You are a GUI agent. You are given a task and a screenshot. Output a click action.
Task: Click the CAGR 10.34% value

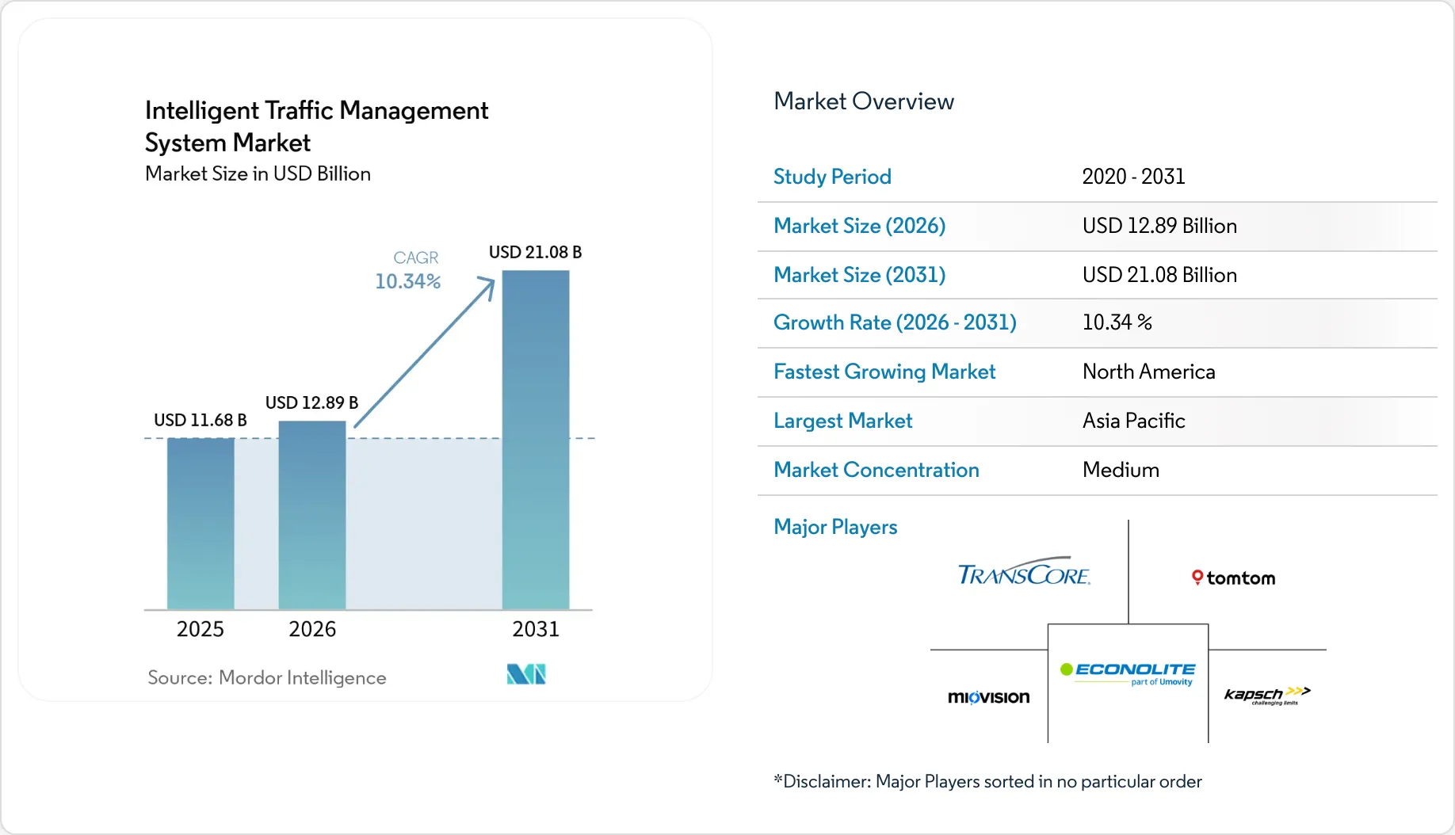pyautogui.click(x=408, y=281)
